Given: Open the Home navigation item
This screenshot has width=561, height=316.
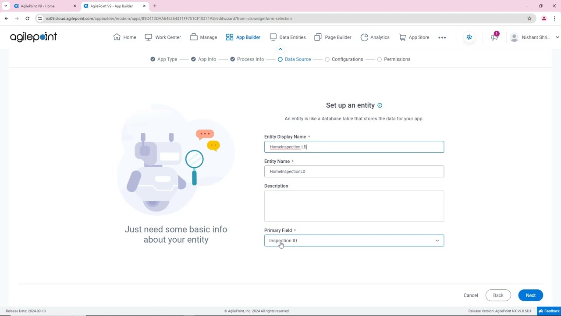Looking at the screenshot, I should tap(124, 37).
